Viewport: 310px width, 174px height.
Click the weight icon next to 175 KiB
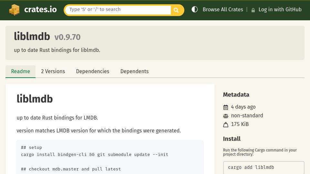pyautogui.click(x=226, y=125)
